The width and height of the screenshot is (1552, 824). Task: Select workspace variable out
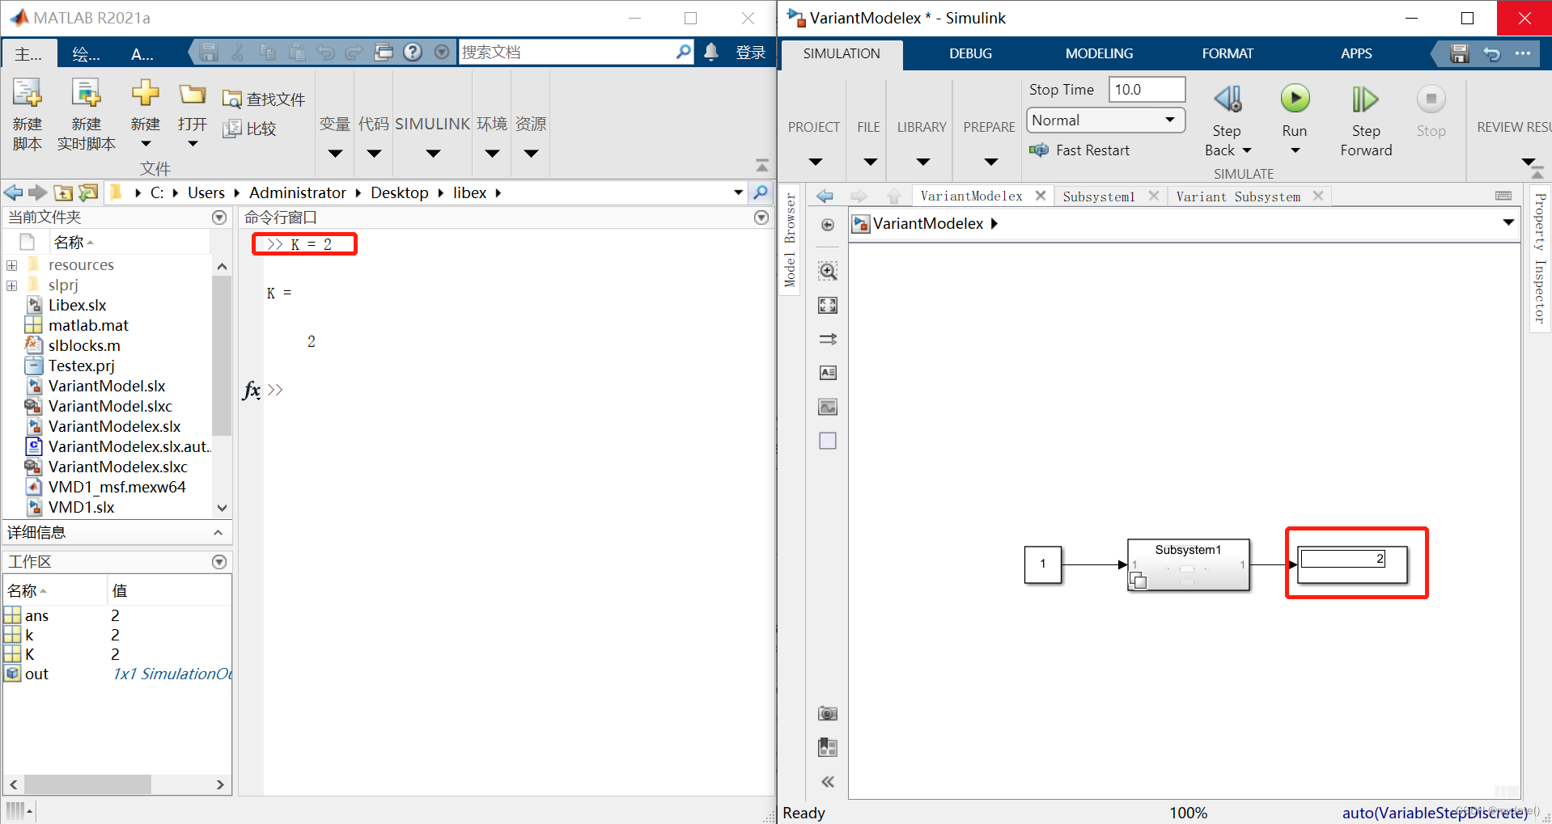(x=36, y=674)
